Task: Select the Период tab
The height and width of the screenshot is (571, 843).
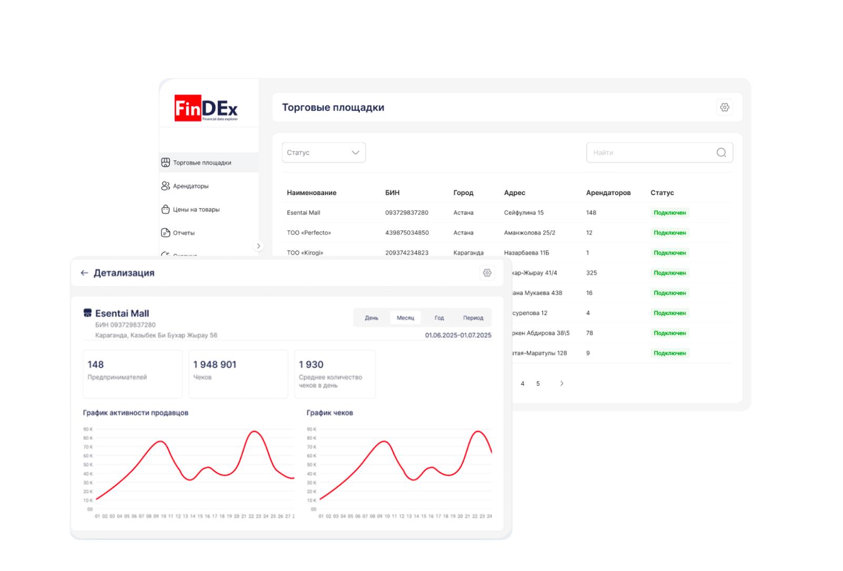Action: [473, 318]
